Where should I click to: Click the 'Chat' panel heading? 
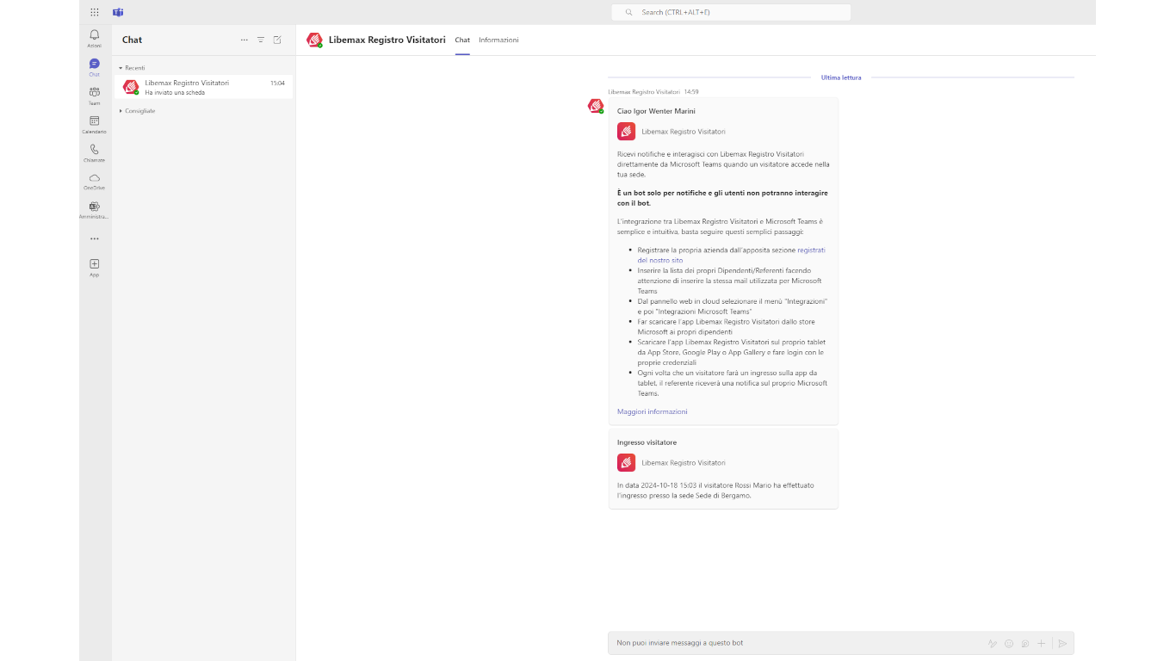point(132,40)
